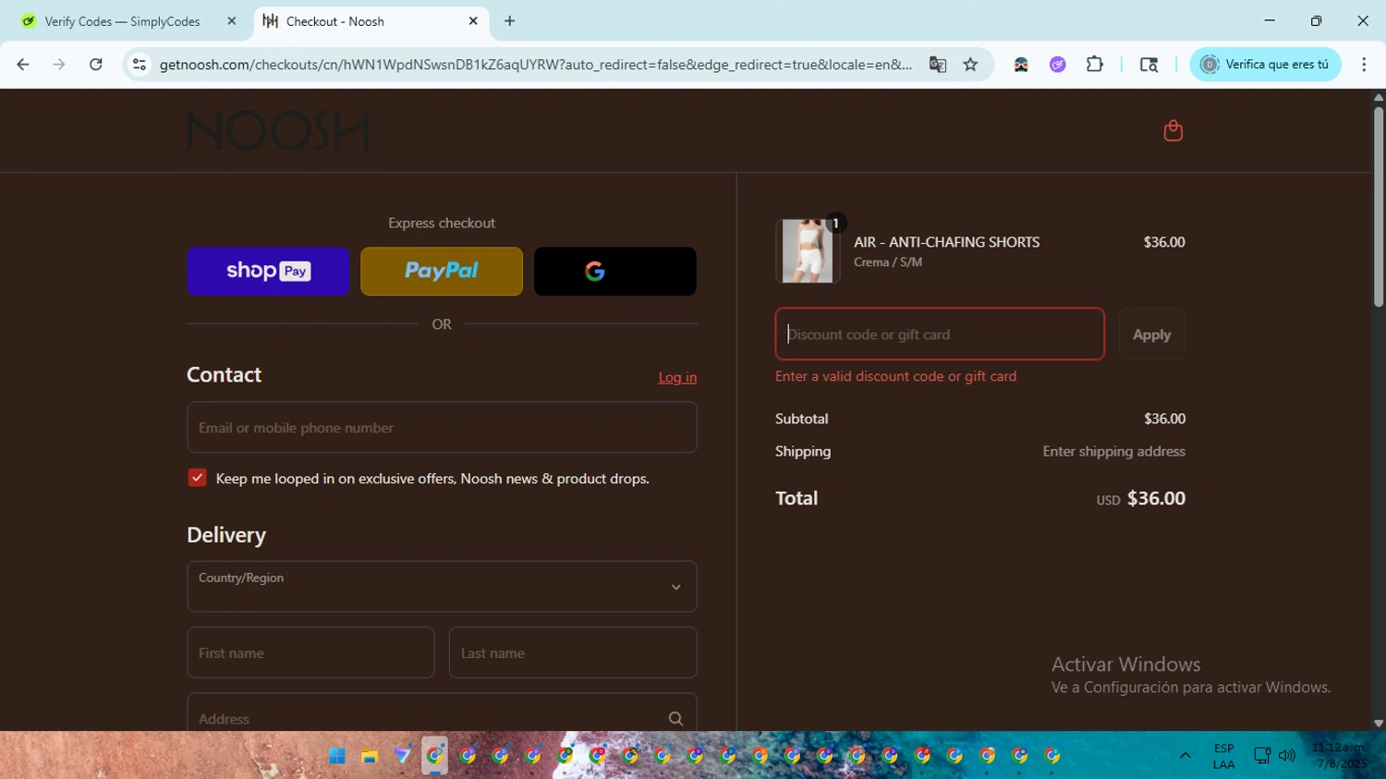Open the tab search side panel icon
Image resolution: width=1386 pixels, height=779 pixels.
tap(1149, 65)
